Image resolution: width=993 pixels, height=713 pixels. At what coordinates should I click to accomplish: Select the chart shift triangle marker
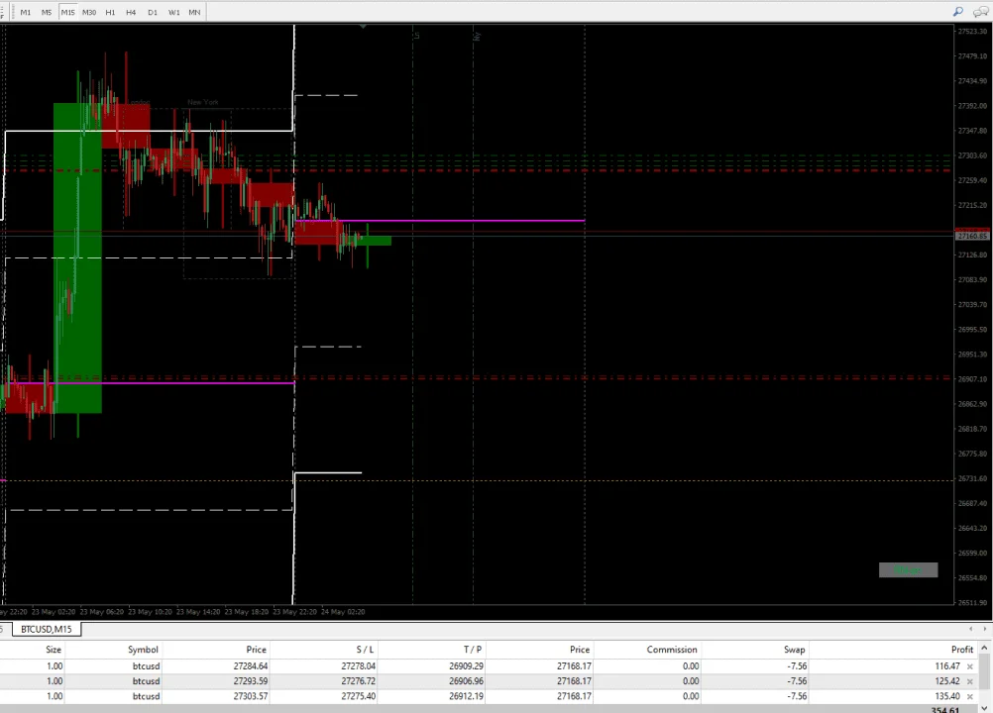363,27
